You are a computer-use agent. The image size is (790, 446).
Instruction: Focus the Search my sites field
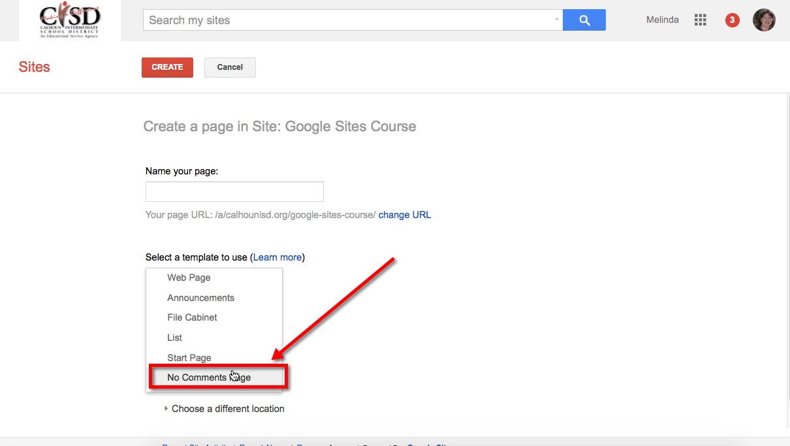[x=353, y=20]
